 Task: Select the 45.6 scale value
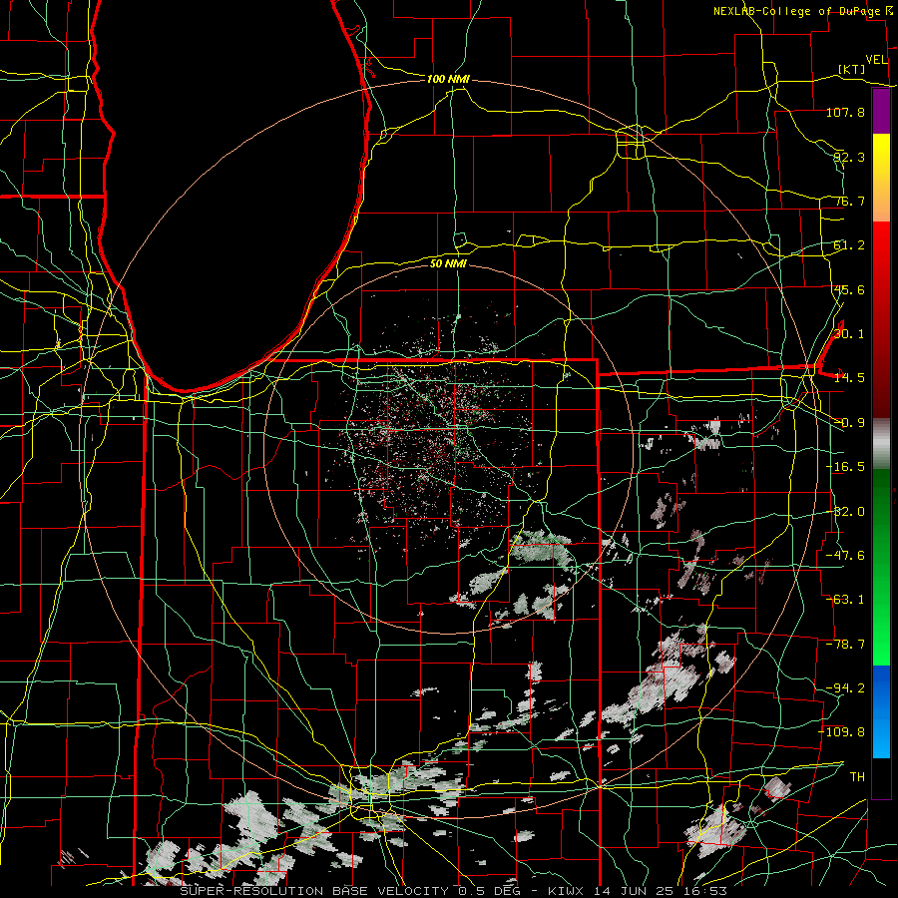pos(849,289)
